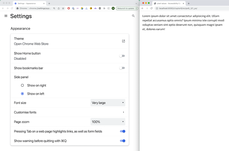Bookmark this page with star icon
This screenshot has height=151, width=229.
(63, 8)
